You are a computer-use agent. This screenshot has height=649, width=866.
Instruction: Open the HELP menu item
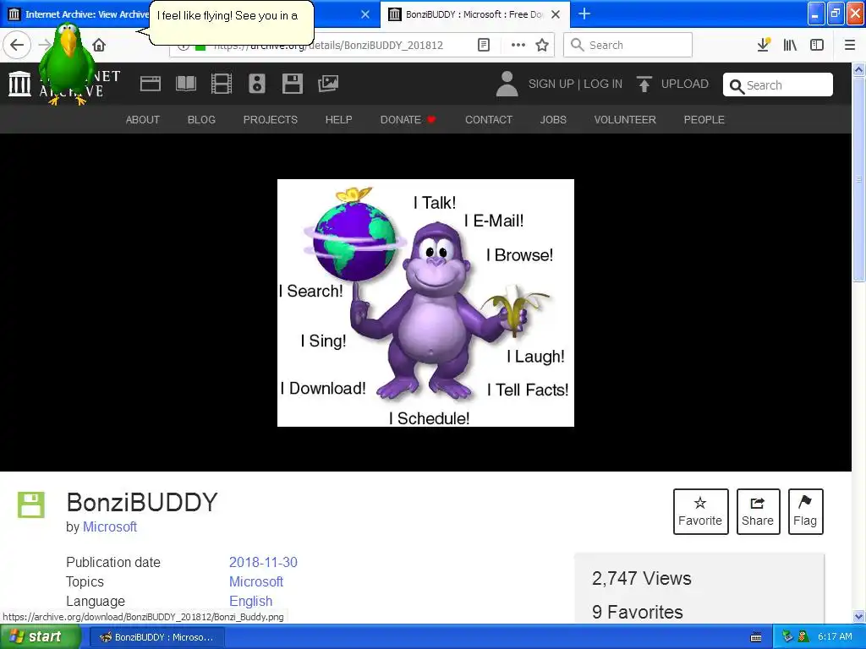tap(338, 120)
